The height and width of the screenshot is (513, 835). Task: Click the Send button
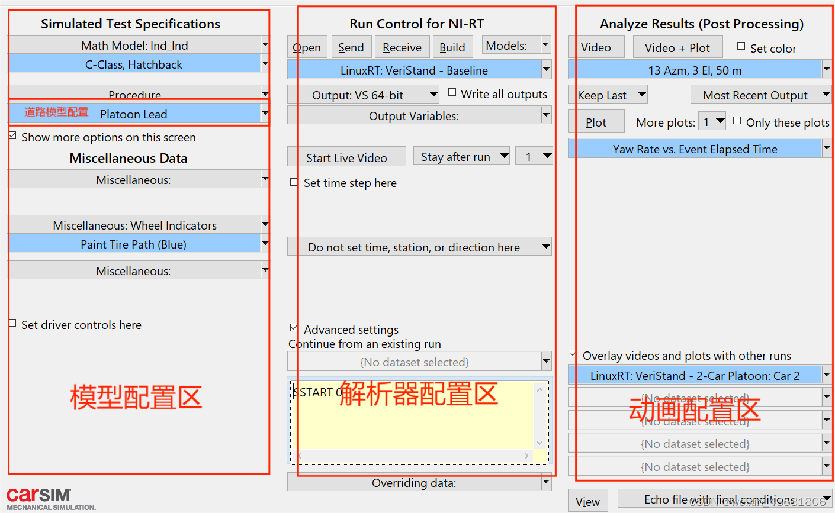[x=351, y=47]
